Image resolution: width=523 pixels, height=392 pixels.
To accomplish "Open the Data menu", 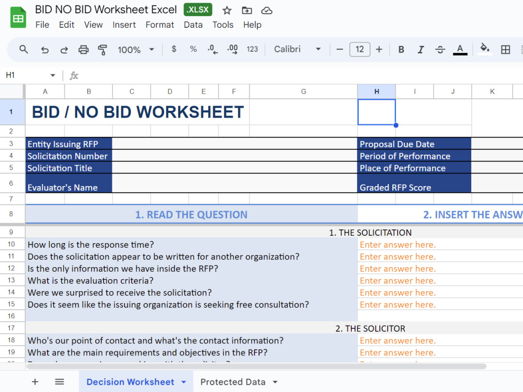I will [193, 25].
